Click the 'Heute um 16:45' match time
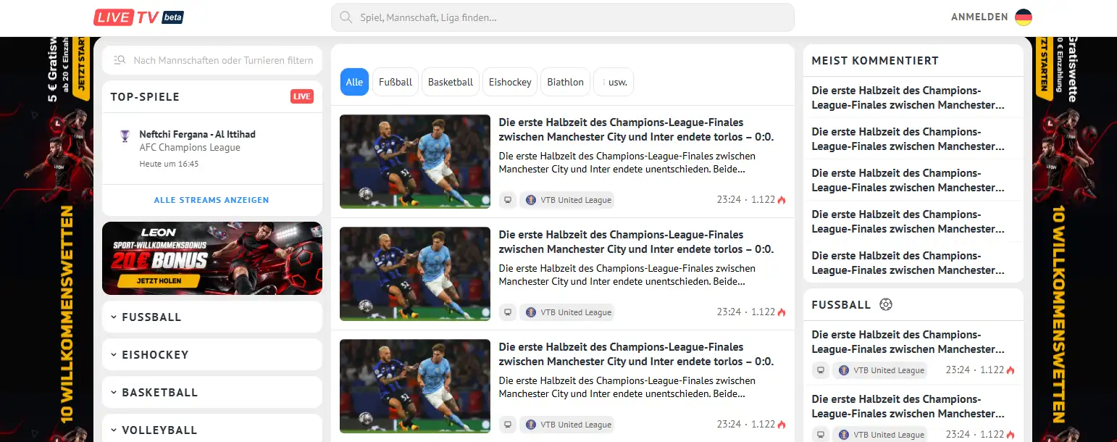 (x=169, y=164)
